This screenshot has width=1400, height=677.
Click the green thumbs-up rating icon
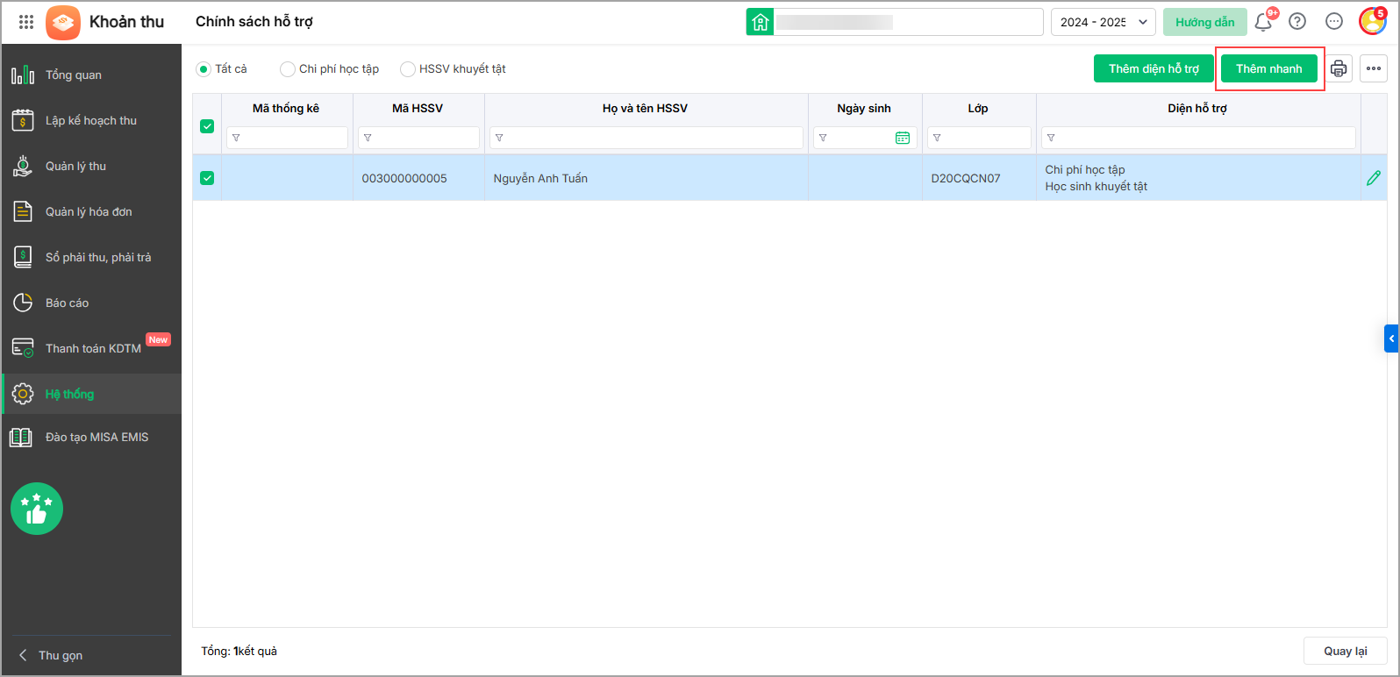pos(37,509)
